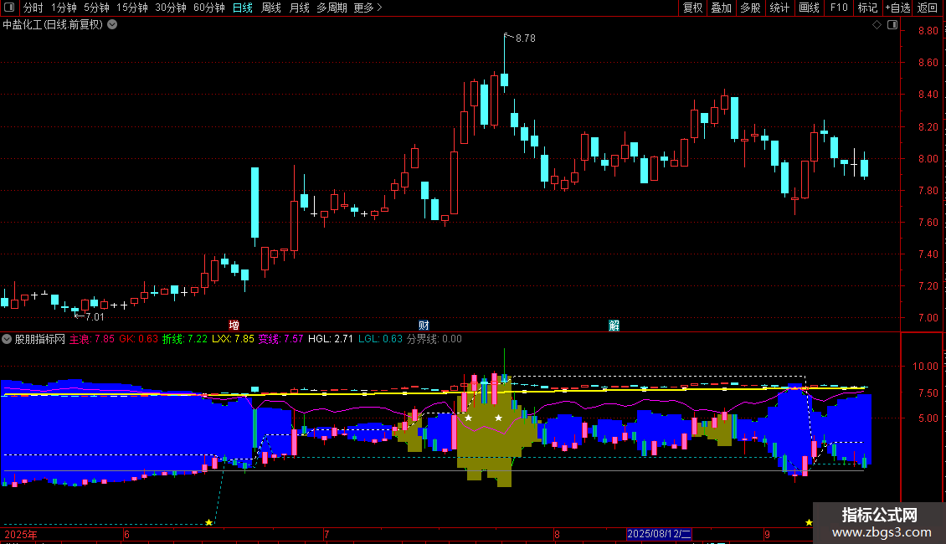Viewport: 946px width, 544px height.
Task: Select the 5分钟 period tab
Action: [x=96, y=8]
